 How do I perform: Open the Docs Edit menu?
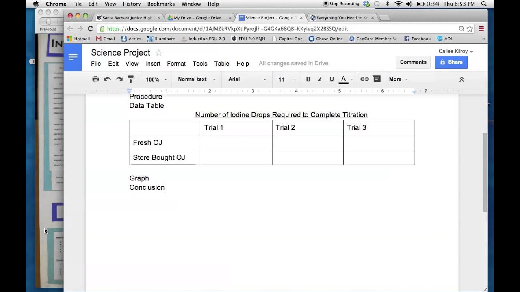(x=113, y=64)
